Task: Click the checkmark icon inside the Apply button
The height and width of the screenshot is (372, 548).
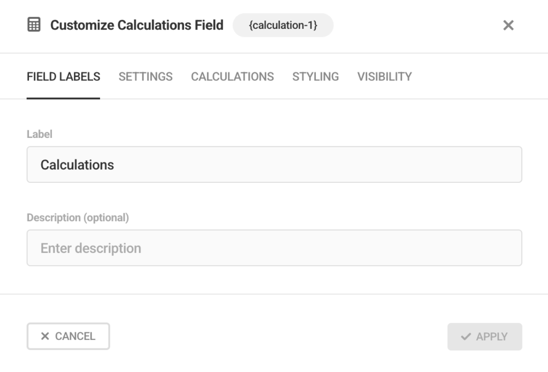Action: (465, 336)
